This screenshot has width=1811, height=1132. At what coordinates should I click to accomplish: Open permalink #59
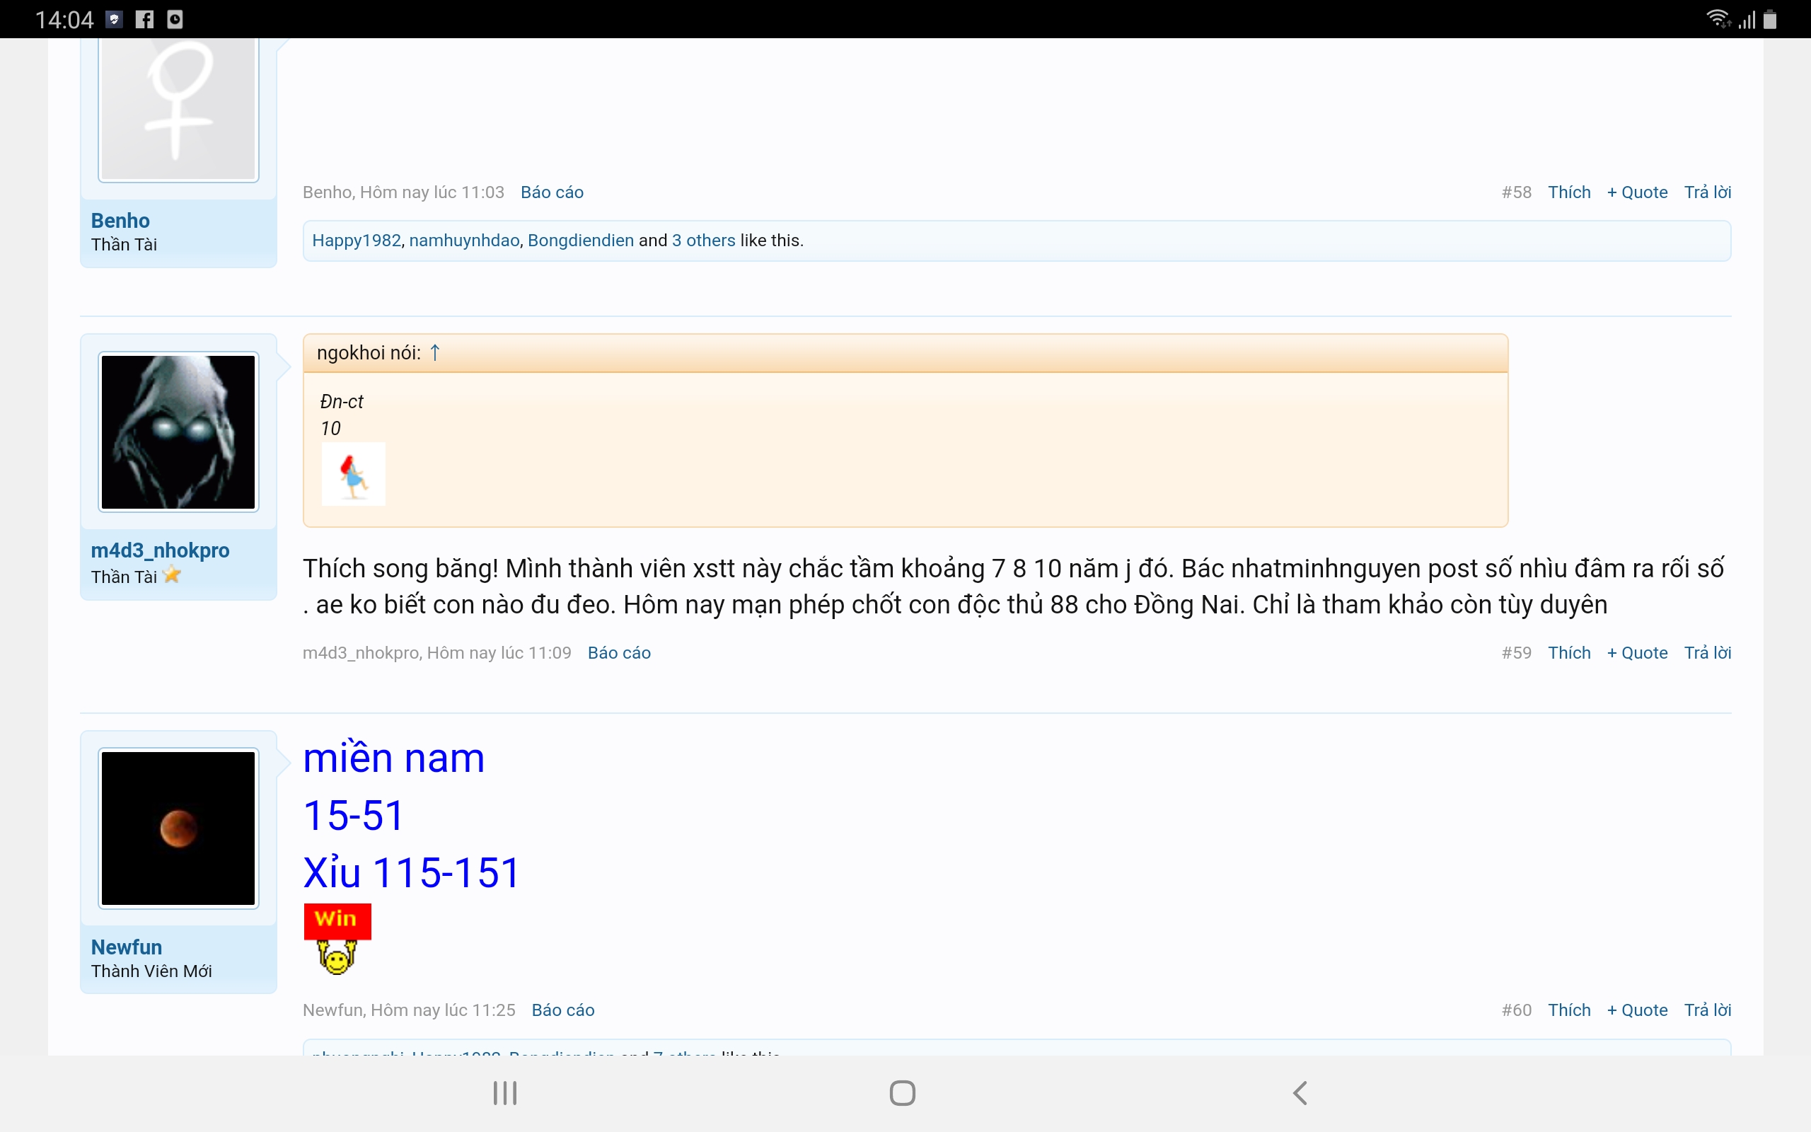click(x=1517, y=653)
